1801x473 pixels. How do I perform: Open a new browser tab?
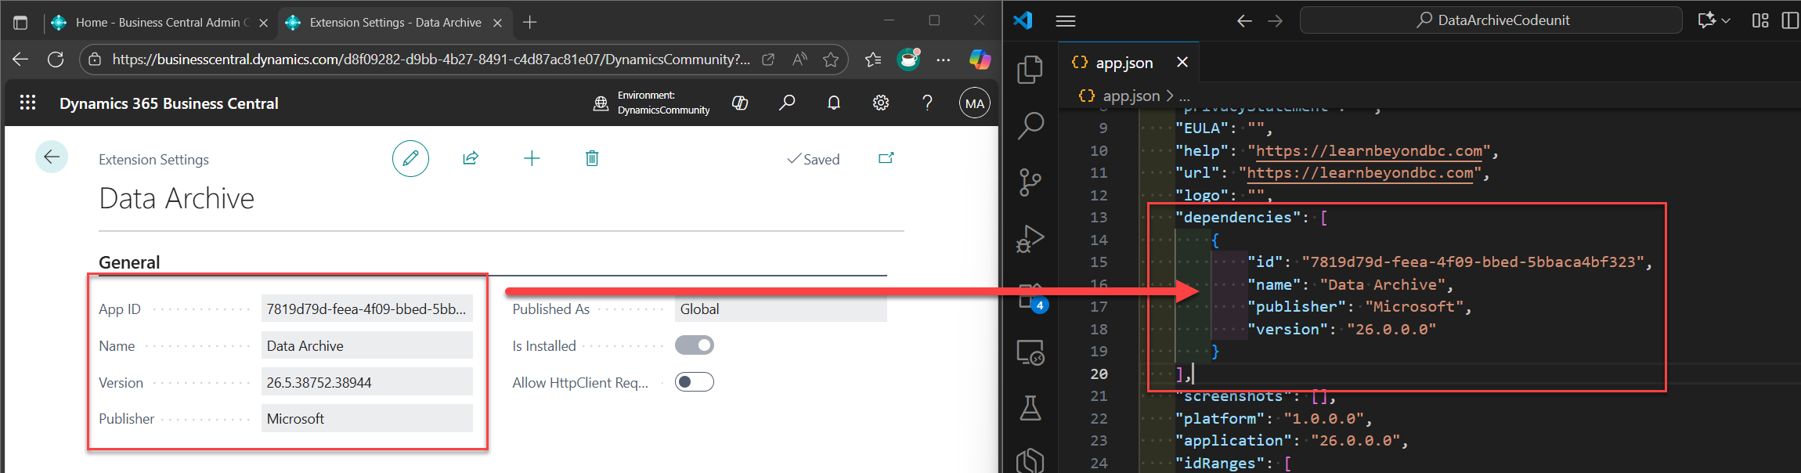click(x=530, y=23)
